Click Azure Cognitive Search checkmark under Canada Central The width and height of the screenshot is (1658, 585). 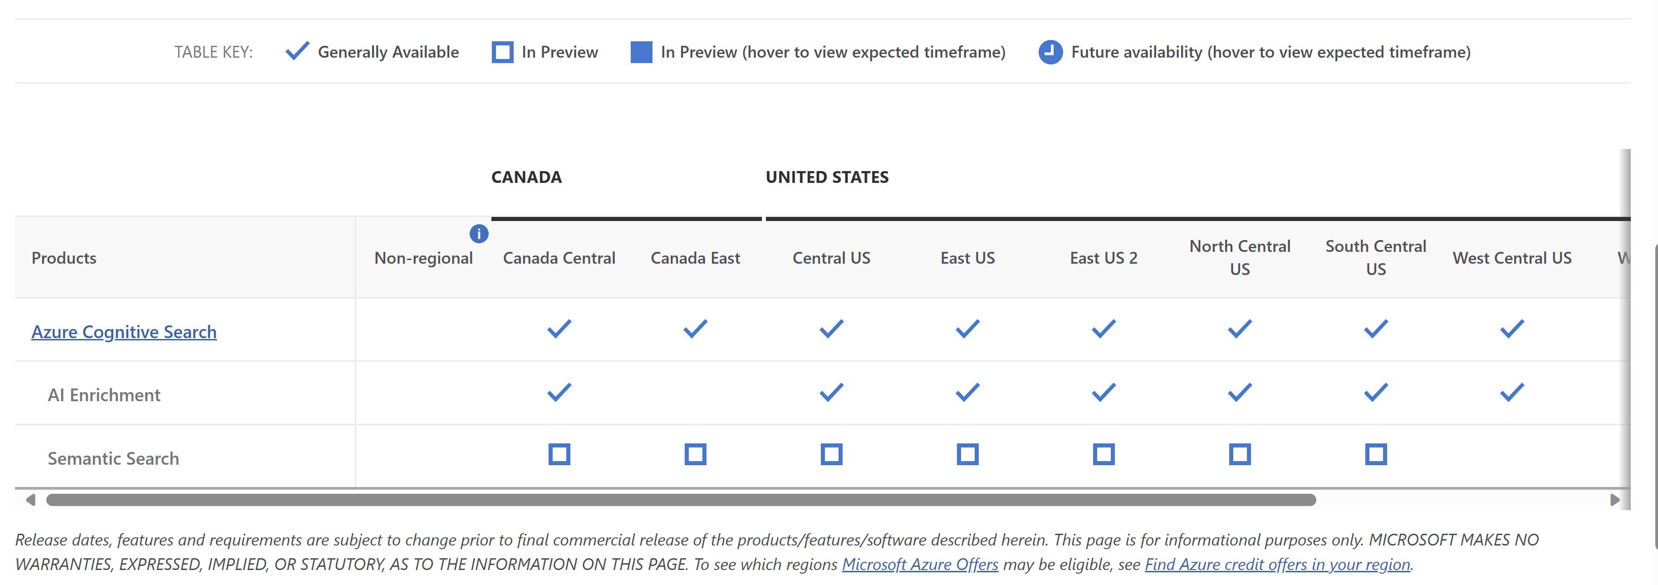559,329
